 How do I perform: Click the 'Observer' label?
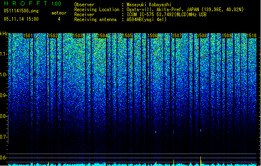click(84, 5)
